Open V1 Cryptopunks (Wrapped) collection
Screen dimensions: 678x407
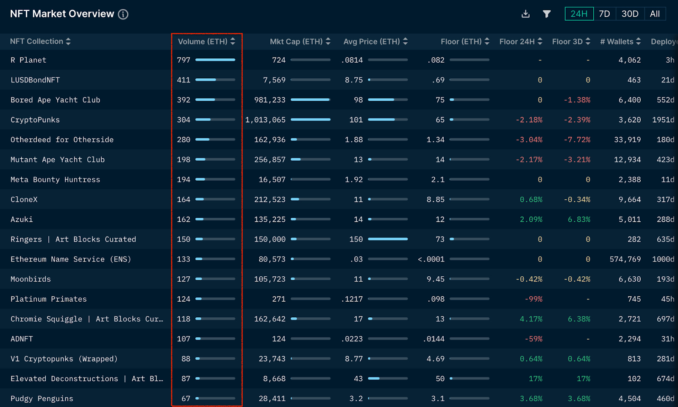pyautogui.click(x=64, y=358)
